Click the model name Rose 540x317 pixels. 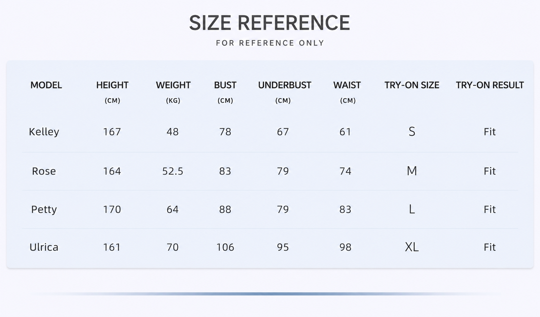tap(44, 171)
